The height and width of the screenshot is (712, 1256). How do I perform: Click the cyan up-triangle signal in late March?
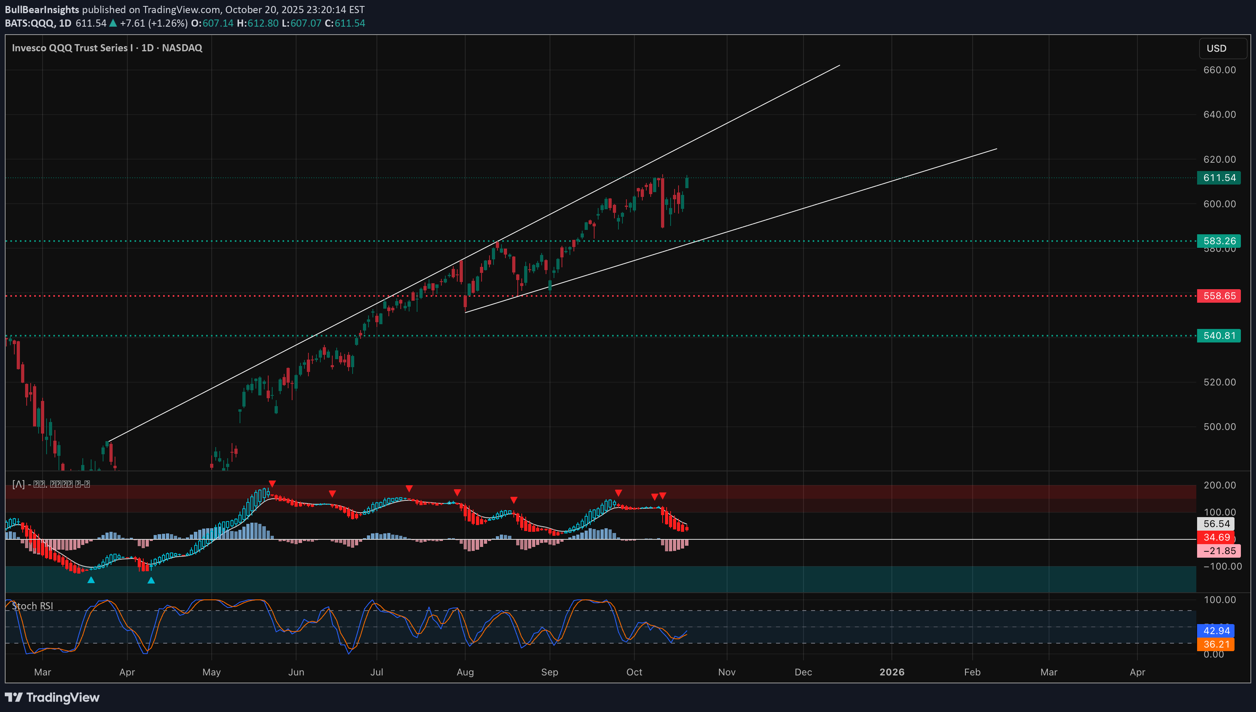click(x=91, y=580)
